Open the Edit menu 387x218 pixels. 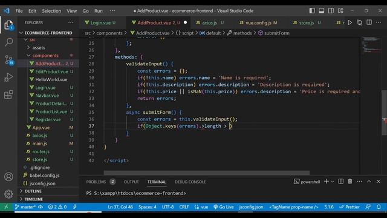pos(32,11)
